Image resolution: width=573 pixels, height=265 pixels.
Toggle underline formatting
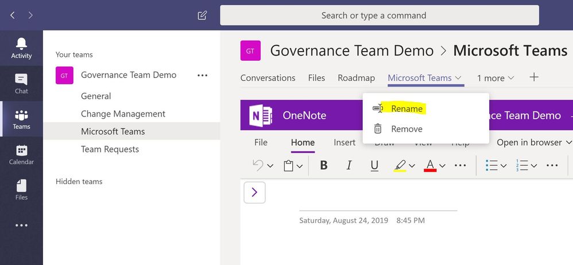pyautogui.click(x=374, y=165)
